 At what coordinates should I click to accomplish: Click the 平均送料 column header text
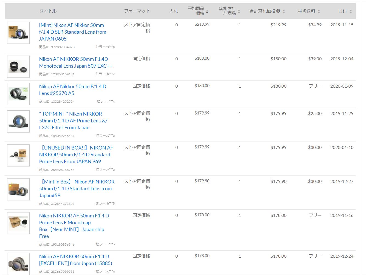point(307,11)
